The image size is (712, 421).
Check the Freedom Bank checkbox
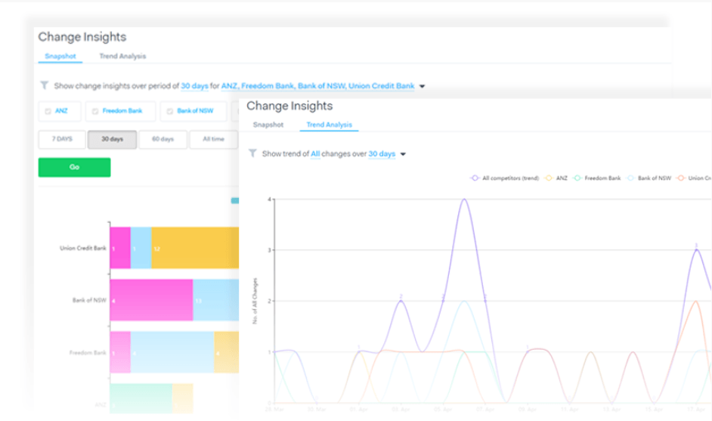click(95, 111)
